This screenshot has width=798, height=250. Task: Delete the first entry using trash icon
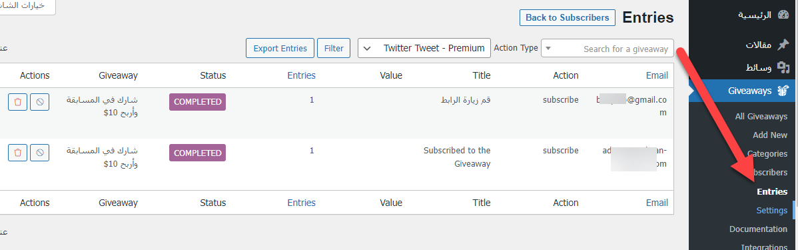(x=18, y=102)
